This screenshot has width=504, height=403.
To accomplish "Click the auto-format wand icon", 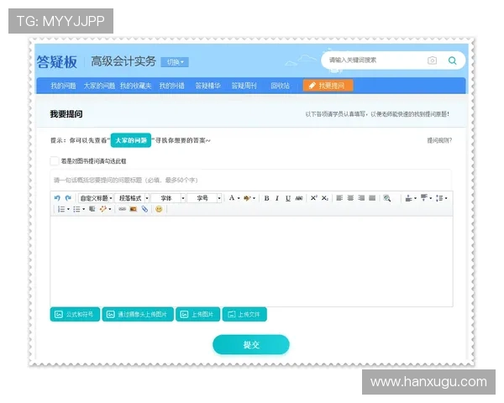I will coord(102,209).
